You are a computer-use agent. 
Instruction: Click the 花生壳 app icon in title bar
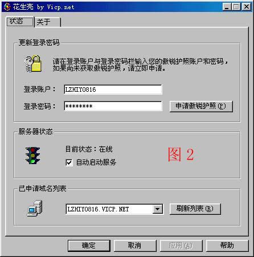click(x=7, y=7)
